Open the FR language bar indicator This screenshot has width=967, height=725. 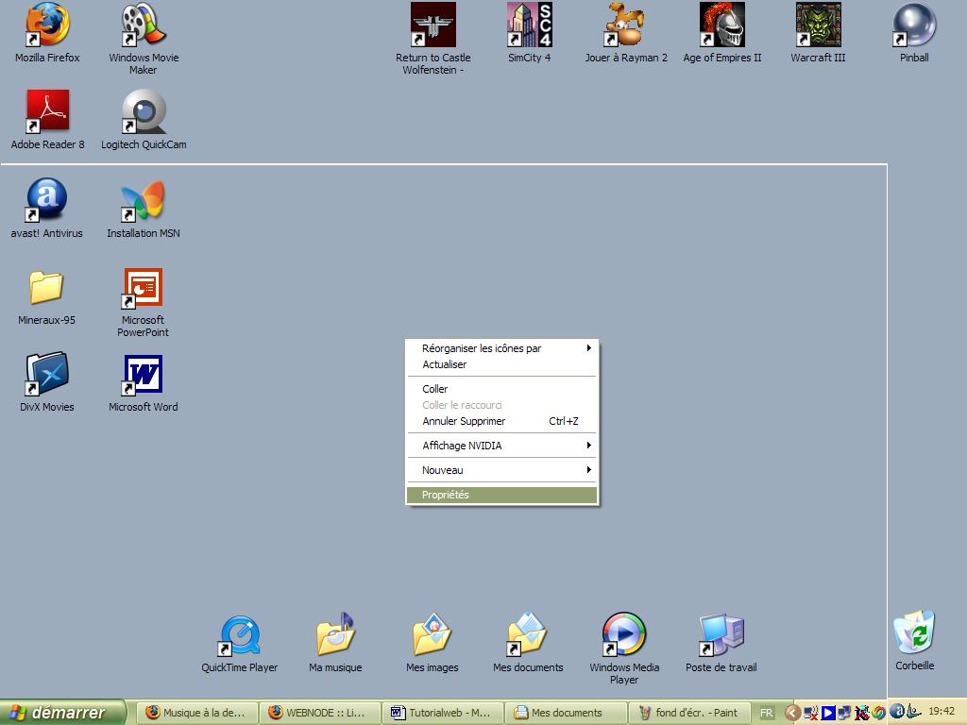(x=766, y=713)
